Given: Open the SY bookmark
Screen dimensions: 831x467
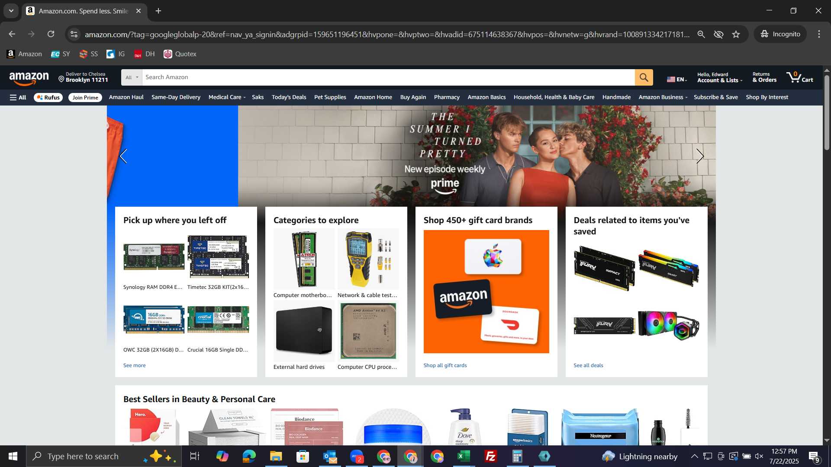Looking at the screenshot, I should [60, 54].
